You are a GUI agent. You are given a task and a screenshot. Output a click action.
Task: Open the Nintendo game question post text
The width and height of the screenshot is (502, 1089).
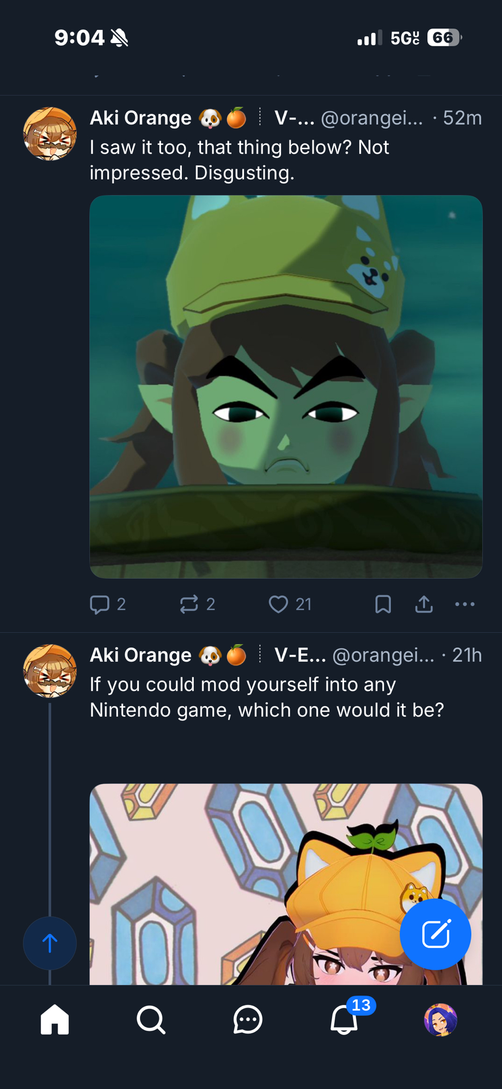pyautogui.click(x=267, y=697)
